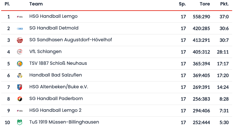233x127 pixels.
Task: Click the TSV 1887 Schloß Neuhaus logo
Action: 20,64
